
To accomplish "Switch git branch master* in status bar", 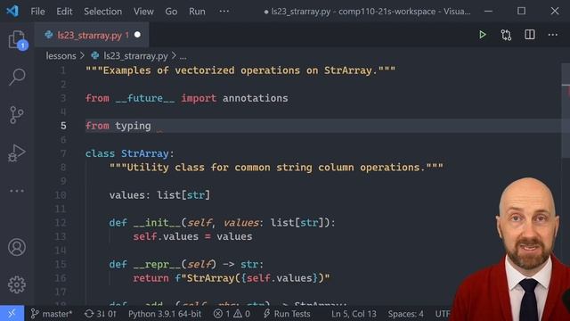I will [x=52, y=314].
